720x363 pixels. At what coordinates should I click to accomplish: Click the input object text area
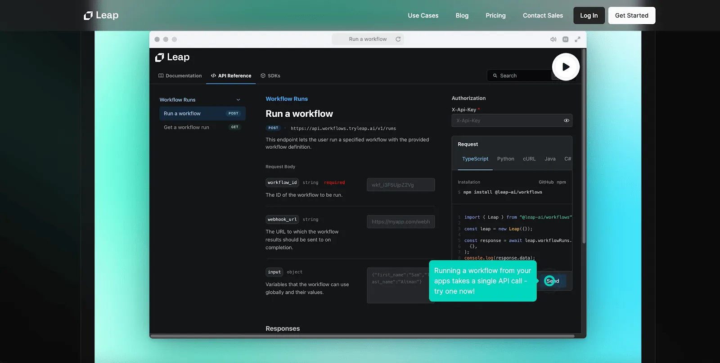coord(400,285)
